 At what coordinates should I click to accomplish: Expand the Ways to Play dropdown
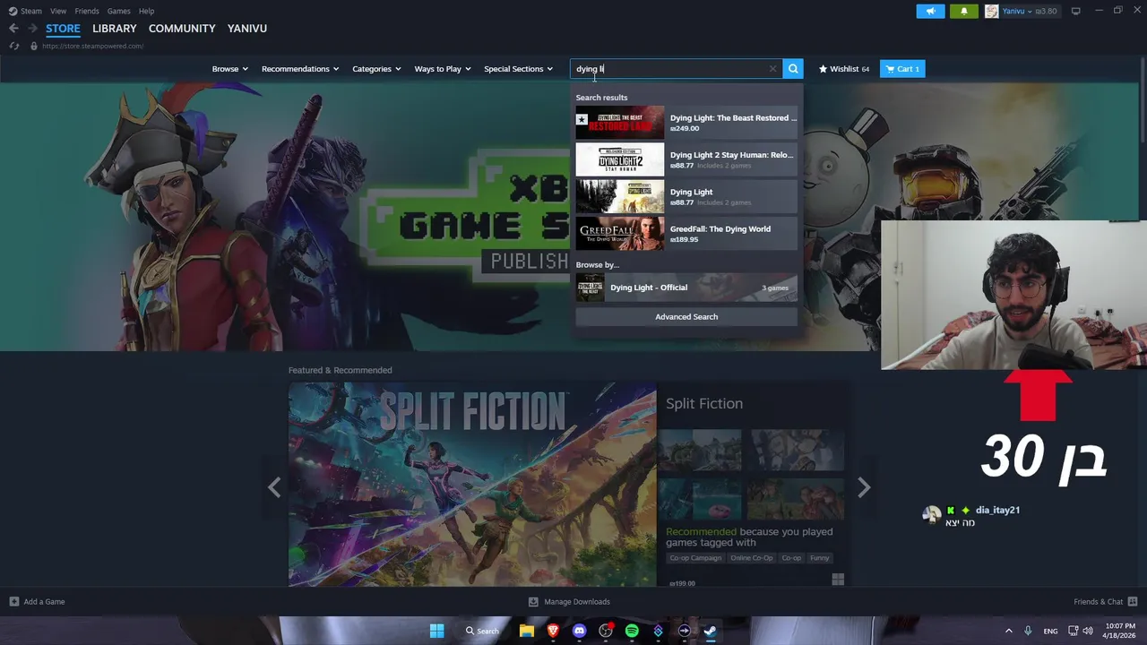coord(443,69)
